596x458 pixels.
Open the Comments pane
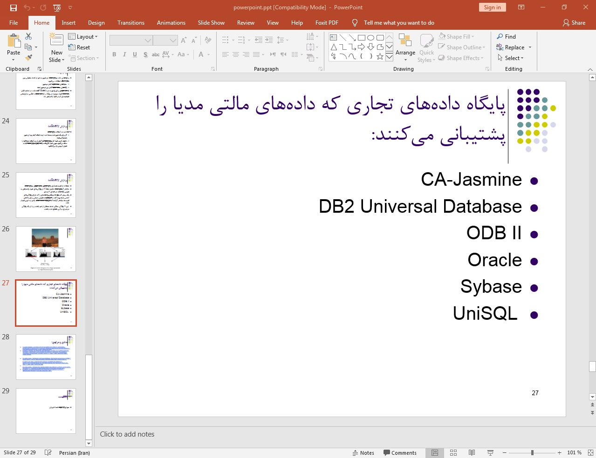tap(400, 452)
